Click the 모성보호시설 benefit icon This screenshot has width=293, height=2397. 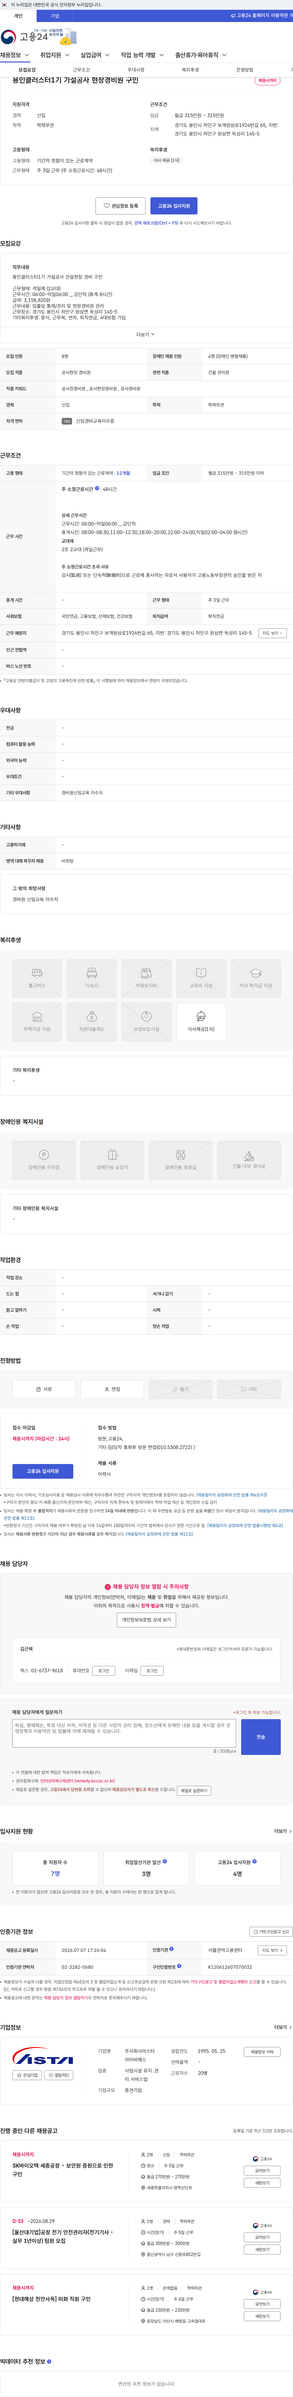pyautogui.click(x=146, y=1022)
